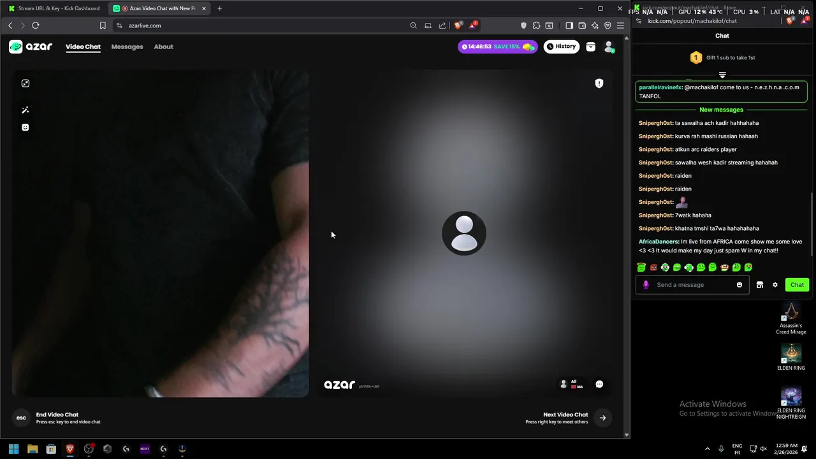Click the pinned message from parallelravinefx
816x459 pixels.
click(721, 92)
